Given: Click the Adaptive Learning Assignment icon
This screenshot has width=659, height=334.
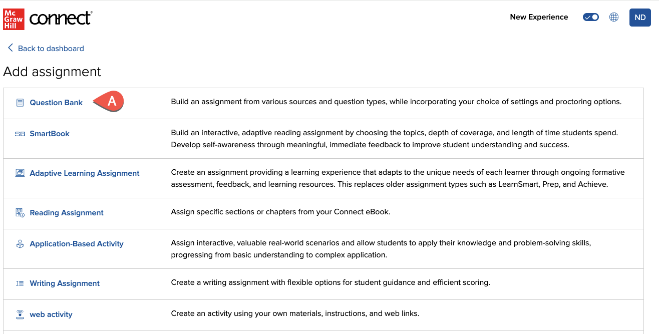Looking at the screenshot, I should tap(20, 173).
